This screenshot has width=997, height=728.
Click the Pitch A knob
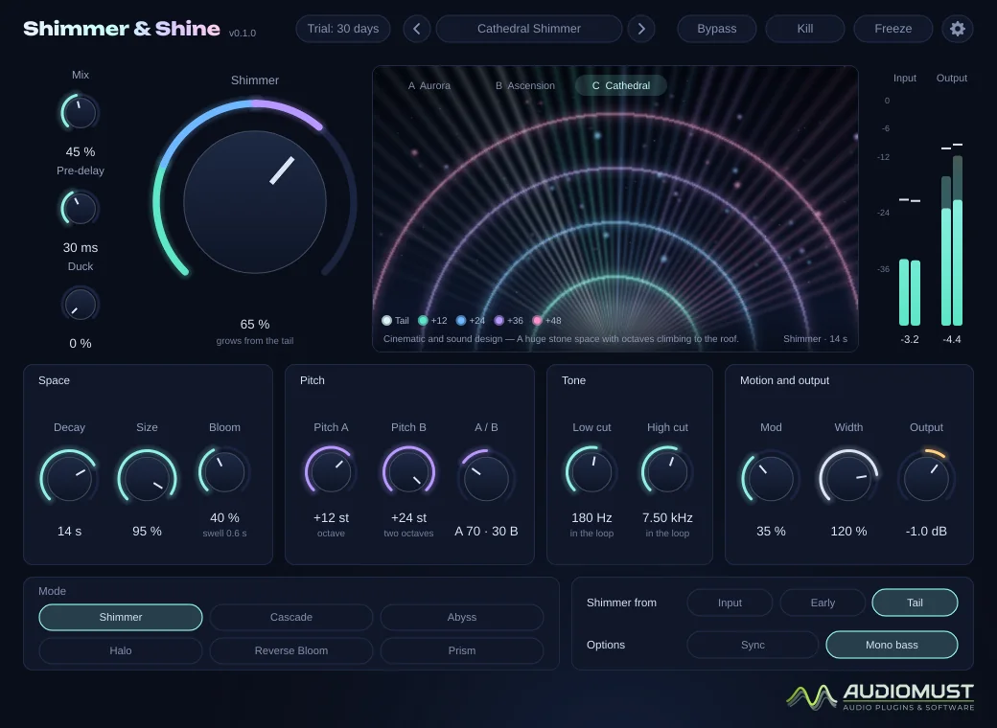[x=331, y=471]
